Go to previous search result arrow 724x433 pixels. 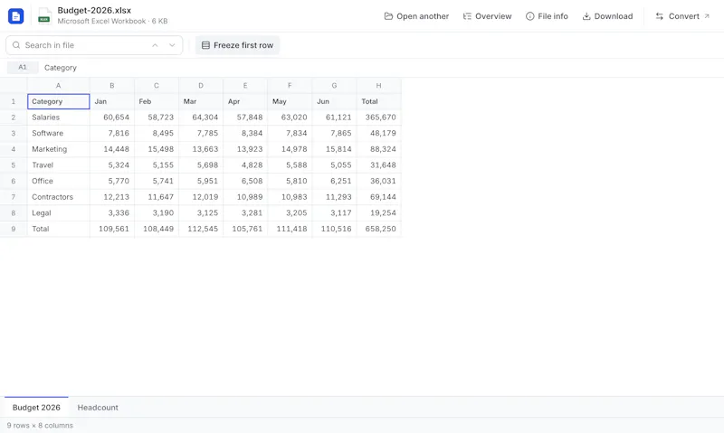[155, 45]
